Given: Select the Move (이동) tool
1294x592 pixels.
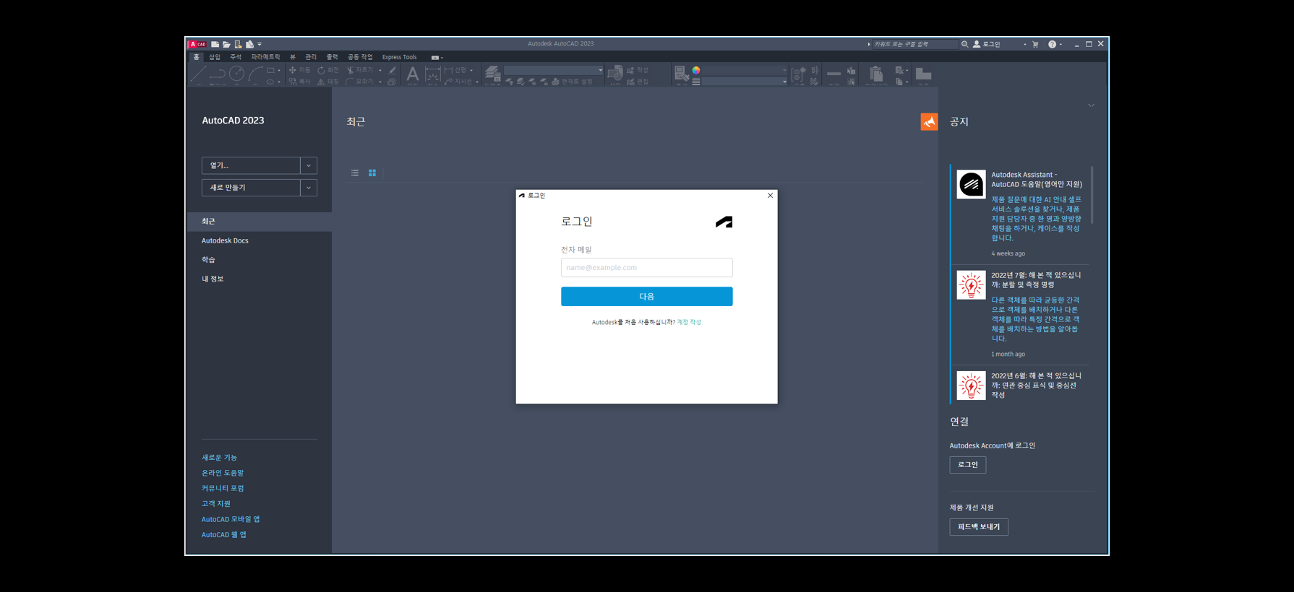Looking at the screenshot, I should click(299, 70).
